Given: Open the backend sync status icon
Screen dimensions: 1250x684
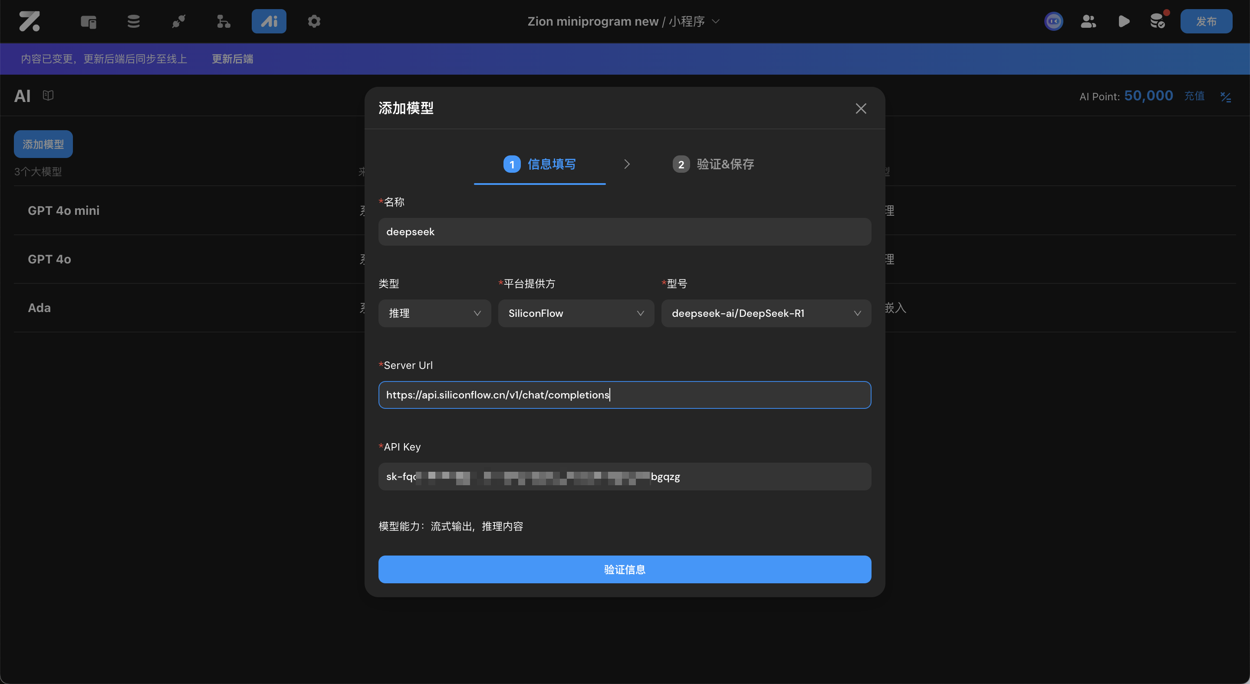Looking at the screenshot, I should (x=1158, y=20).
